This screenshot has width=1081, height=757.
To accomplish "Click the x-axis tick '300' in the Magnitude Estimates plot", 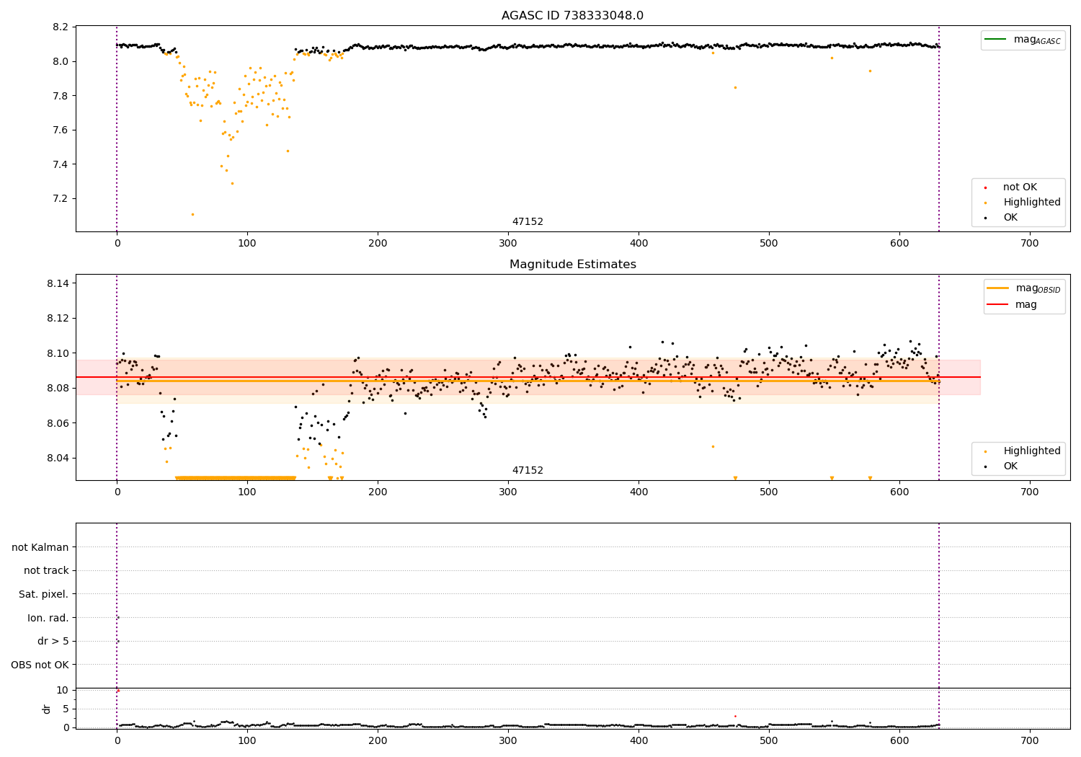I will [x=508, y=492].
